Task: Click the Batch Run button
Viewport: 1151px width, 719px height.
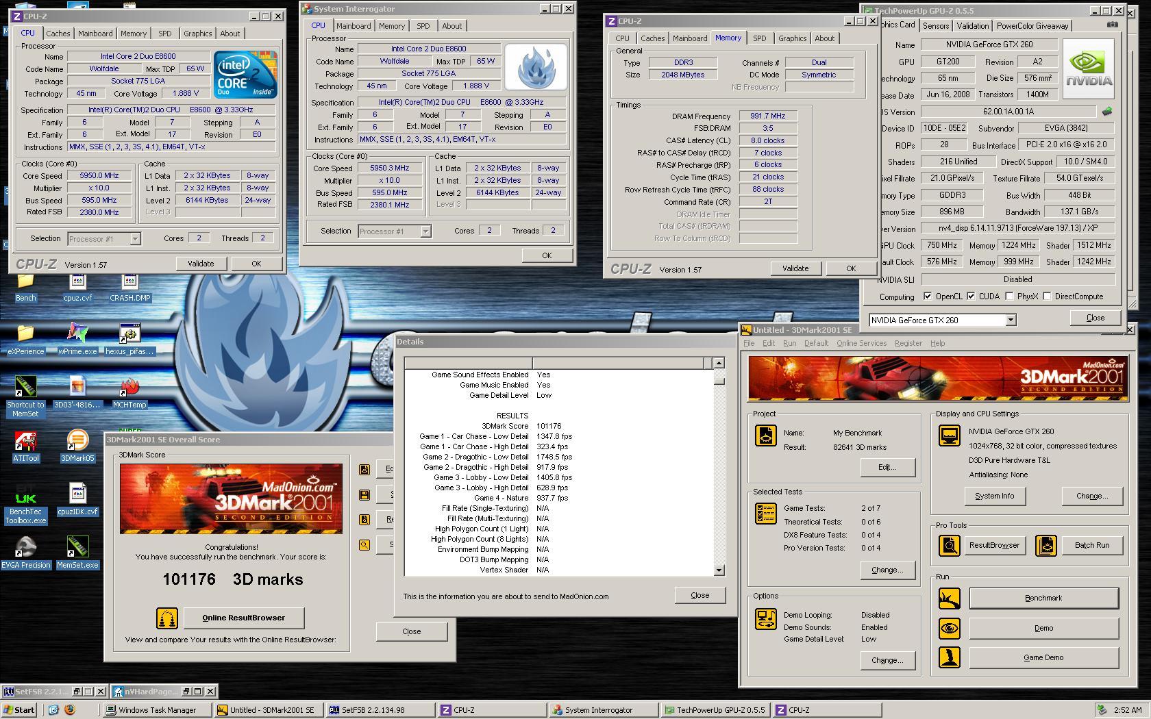Action: pos(1091,545)
